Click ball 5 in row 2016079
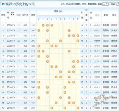Image resolution: width=119 pixels, height=111 pixels. (x=60, y=98)
